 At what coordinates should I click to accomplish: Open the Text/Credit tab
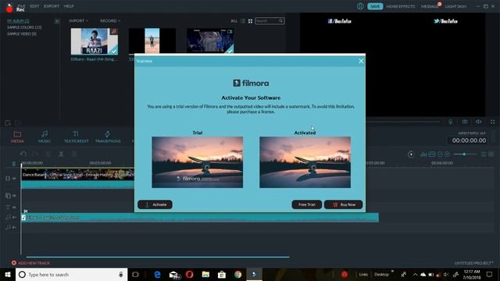coord(77,137)
